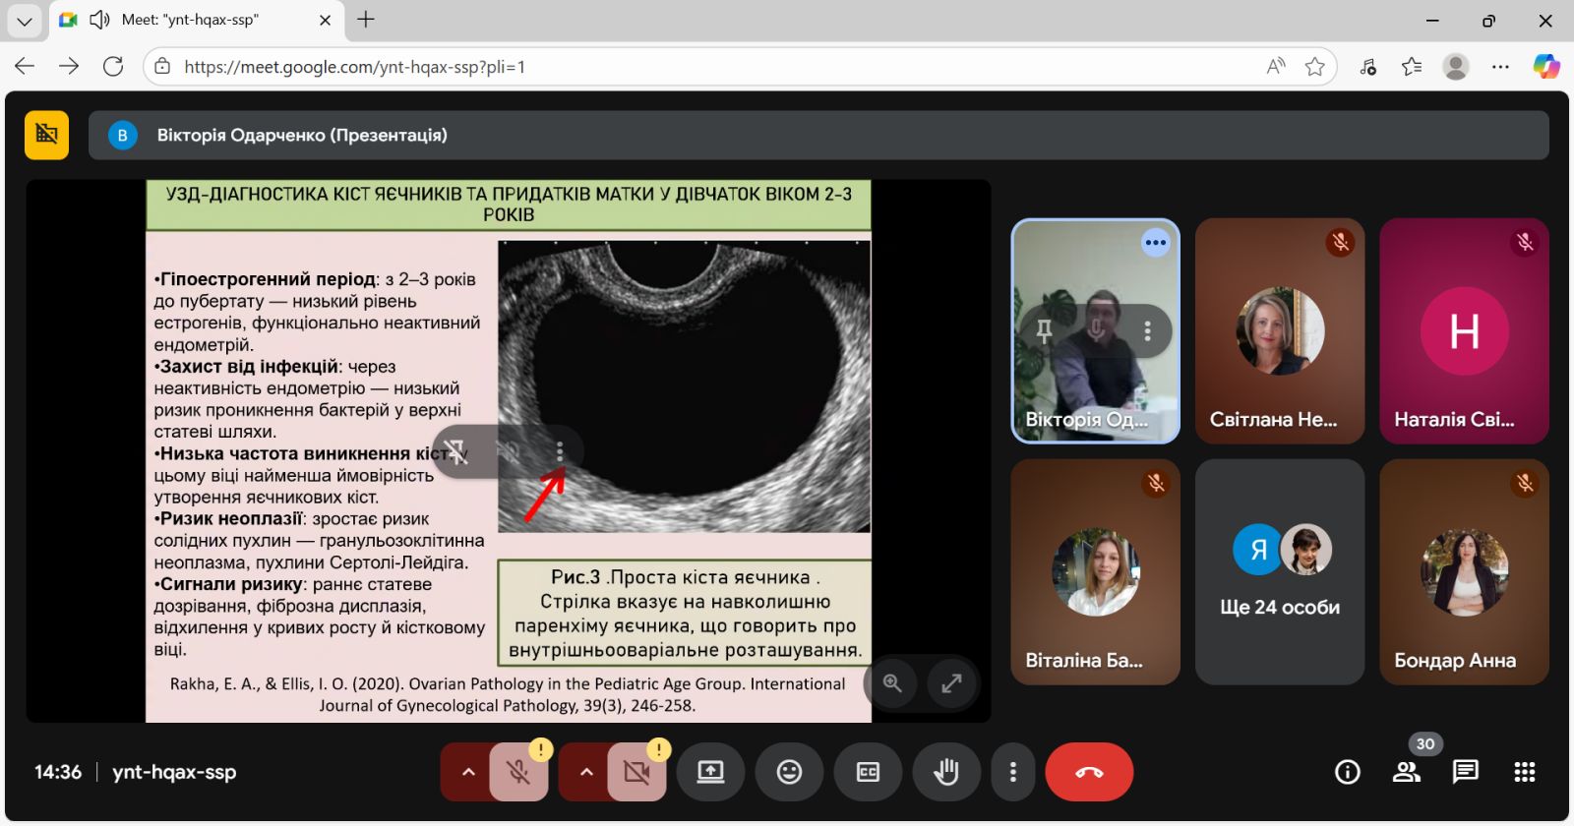Open the activities grid icon

tap(1524, 772)
